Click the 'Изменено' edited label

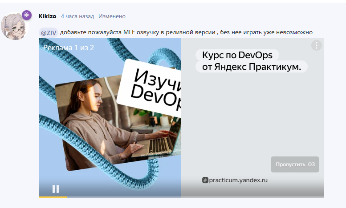[x=112, y=16]
